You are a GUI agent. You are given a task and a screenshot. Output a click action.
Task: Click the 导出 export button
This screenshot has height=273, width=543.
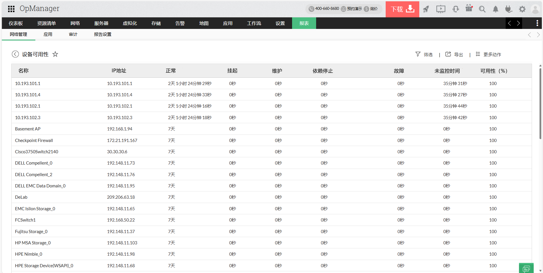454,54
